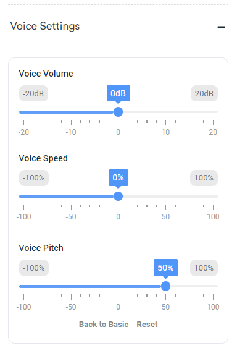Reset the voice settings
The width and height of the screenshot is (237, 348).
click(x=147, y=325)
